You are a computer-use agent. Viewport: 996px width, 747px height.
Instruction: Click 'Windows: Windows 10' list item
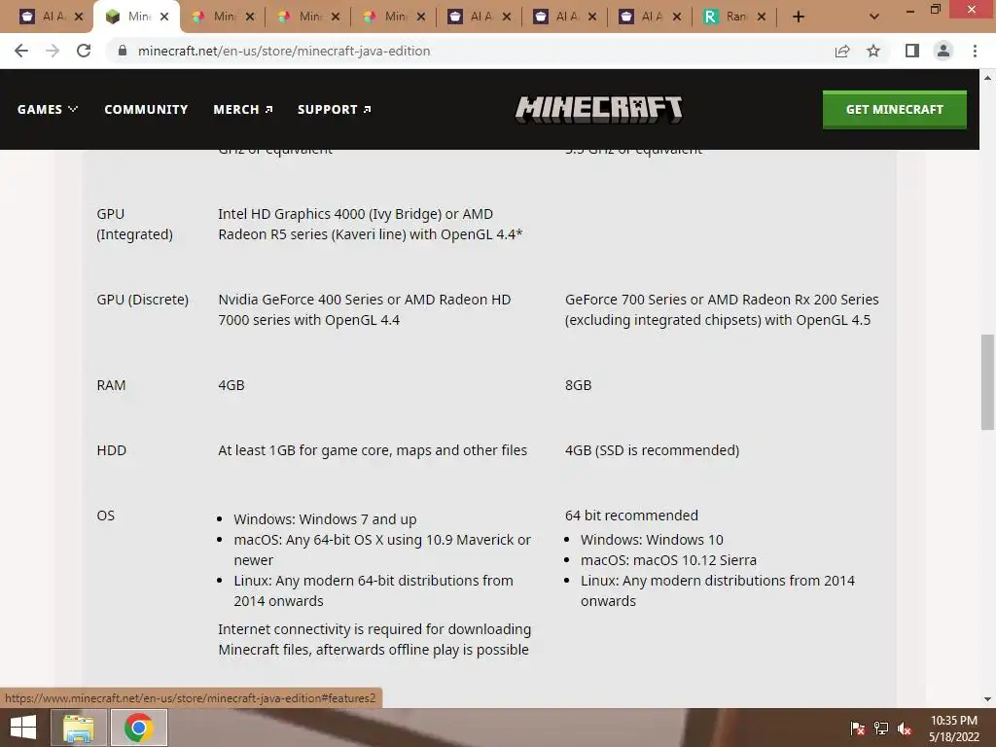tap(652, 539)
